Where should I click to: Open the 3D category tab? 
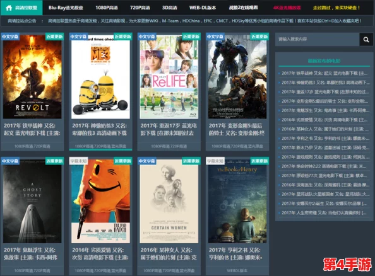coord(170,8)
